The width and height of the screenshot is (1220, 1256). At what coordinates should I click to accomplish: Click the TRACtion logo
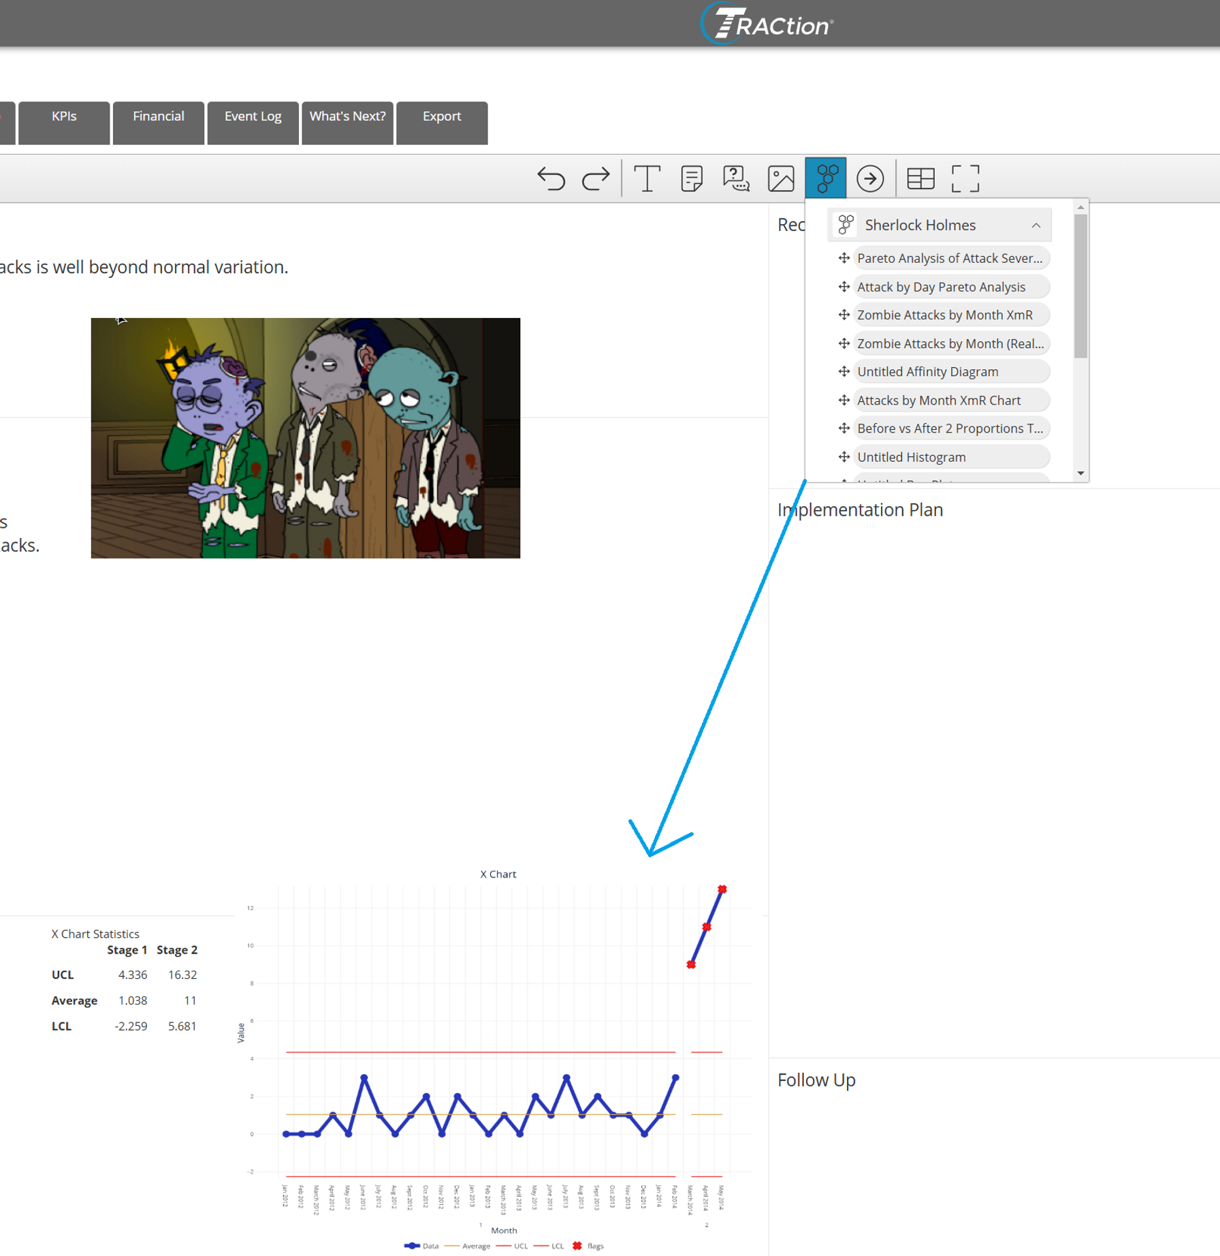(x=767, y=25)
